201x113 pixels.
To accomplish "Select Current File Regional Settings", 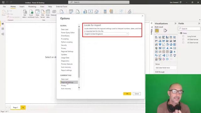I will tap(69, 82).
